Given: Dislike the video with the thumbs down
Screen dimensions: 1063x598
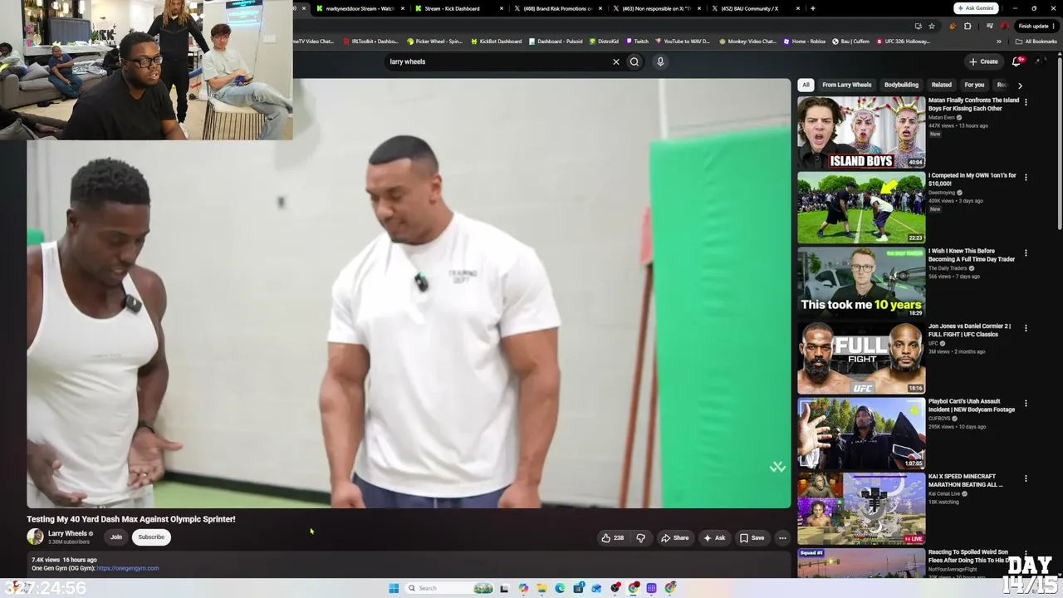Looking at the screenshot, I should click(x=640, y=537).
